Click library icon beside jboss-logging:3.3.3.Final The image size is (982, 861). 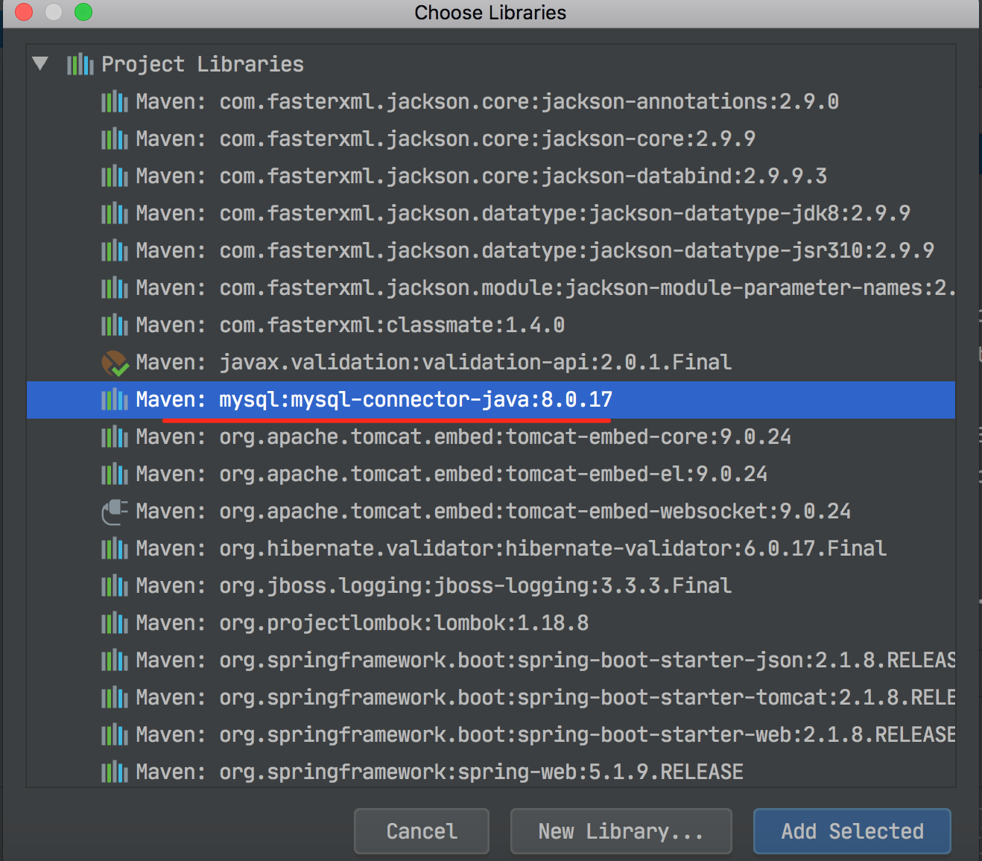tap(115, 586)
